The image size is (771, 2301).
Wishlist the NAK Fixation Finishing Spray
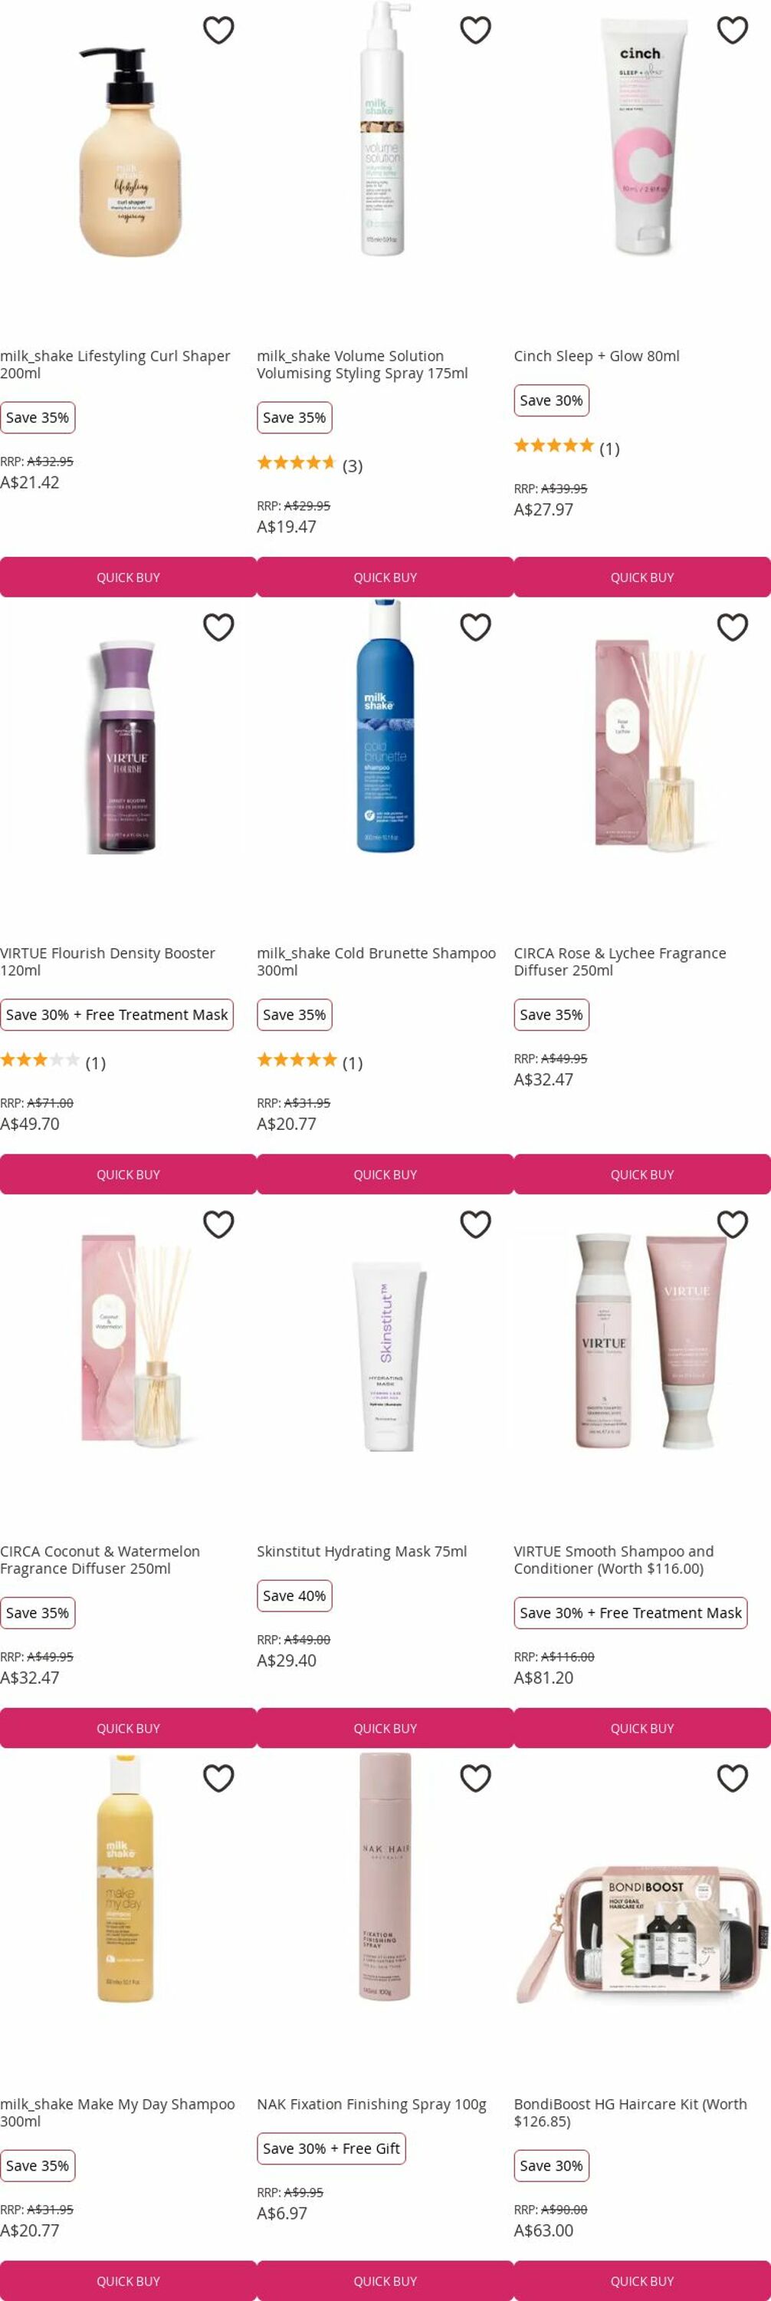[x=476, y=1778]
